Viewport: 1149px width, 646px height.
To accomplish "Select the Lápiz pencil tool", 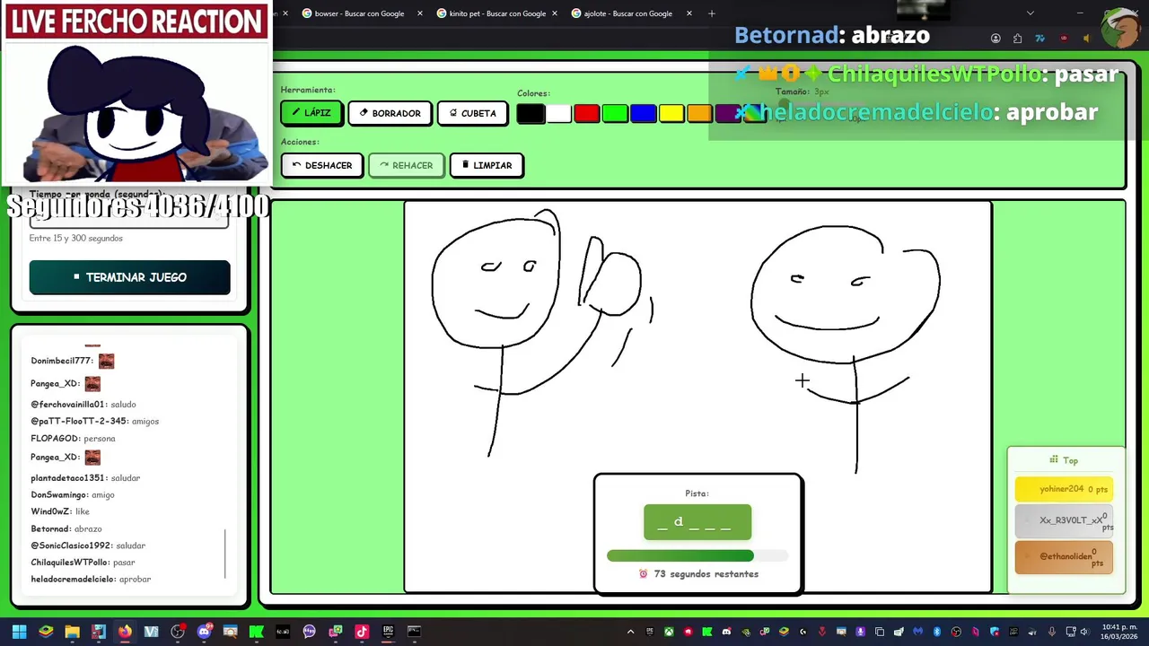I will tap(311, 113).
